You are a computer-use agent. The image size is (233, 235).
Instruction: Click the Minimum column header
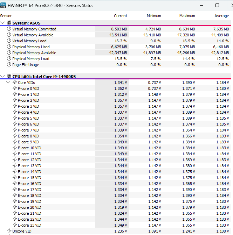point(154,16)
